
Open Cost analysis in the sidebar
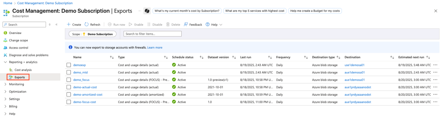click(23, 70)
